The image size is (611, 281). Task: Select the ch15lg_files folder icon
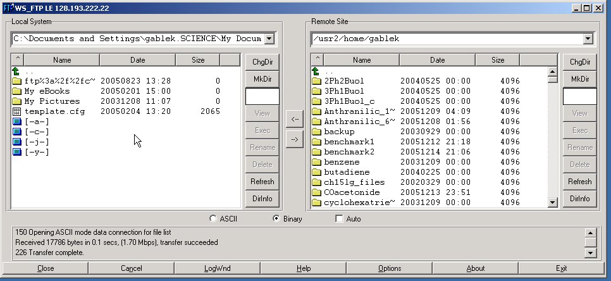[316, 182]
